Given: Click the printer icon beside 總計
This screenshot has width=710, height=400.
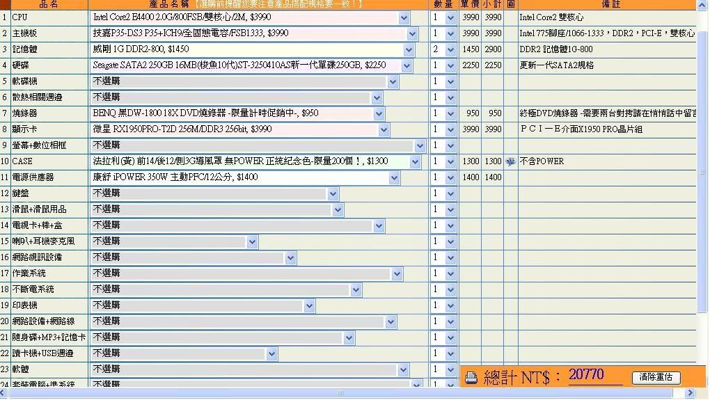Looking at the screenshot, I should 471,378.
